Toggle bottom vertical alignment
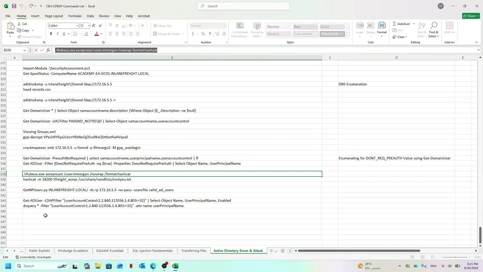Image resolution: width=483 pixels, height=272 pixels. pyautogui.click(x=124, y=26)
